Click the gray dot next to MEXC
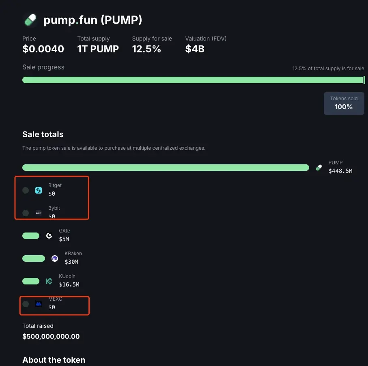Image resolution: width=368 pixels, height=366 pixels. point(26,304)
